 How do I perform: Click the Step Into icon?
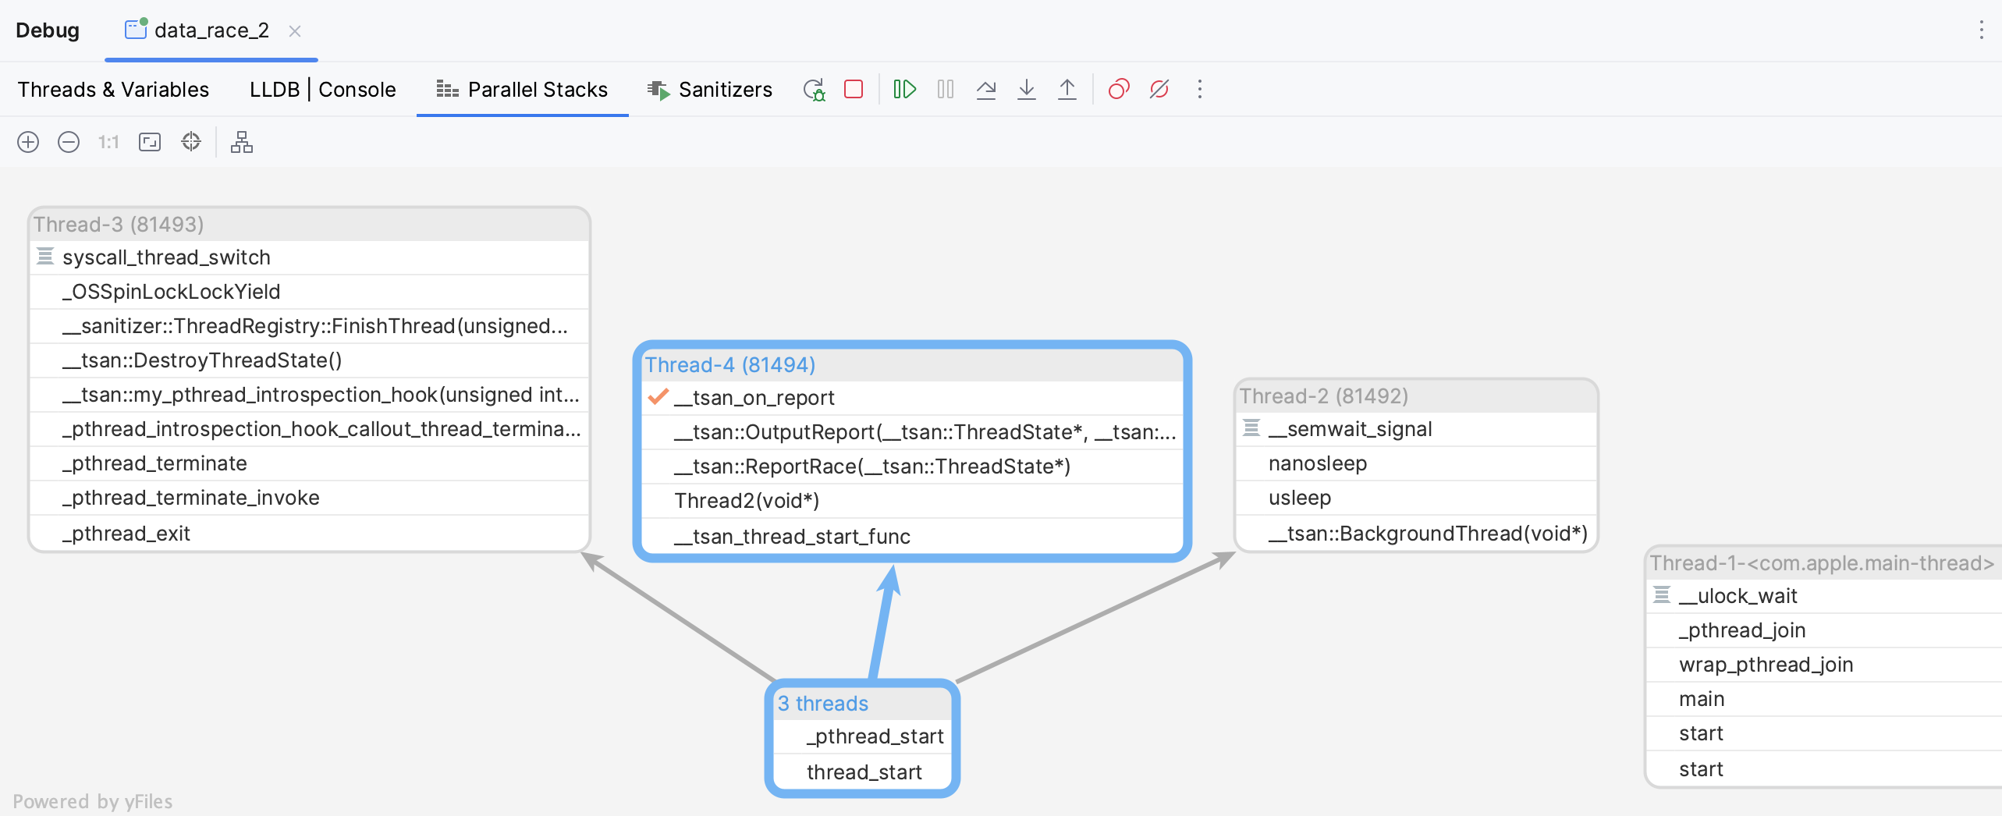pos(1027,90)
